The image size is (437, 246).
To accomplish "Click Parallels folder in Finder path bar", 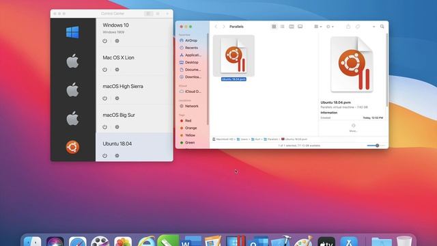I will pyautogui.click(x=271, y=139).
